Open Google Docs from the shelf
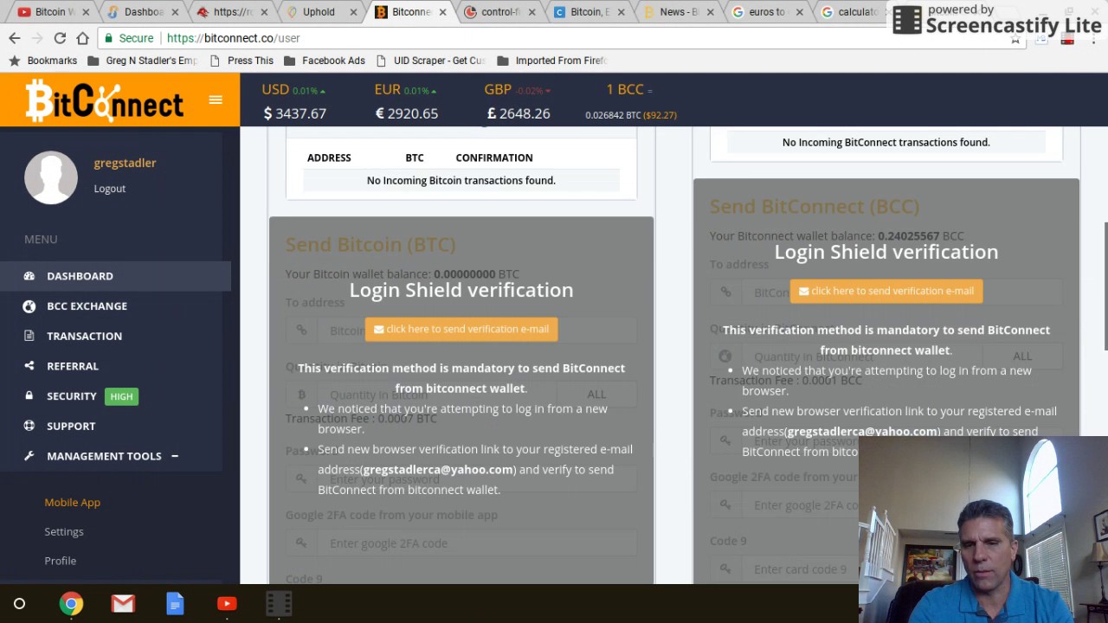Screen dimensions: 1108x623 (175, 604)
